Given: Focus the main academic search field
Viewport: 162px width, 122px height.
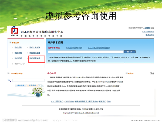Looking at the screenshot, I should (x=86, y=52).
